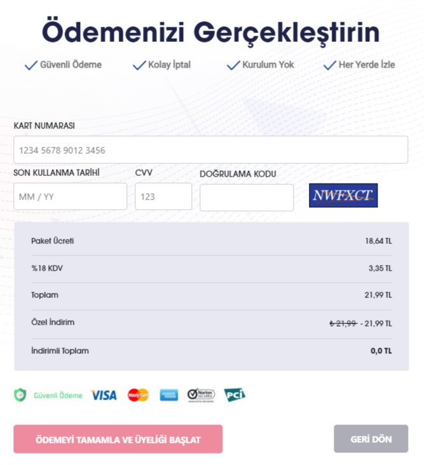Click the MasterCard logo
This screenshot has width=424, height=465.
pyautogui.click(x=139, y=395)
